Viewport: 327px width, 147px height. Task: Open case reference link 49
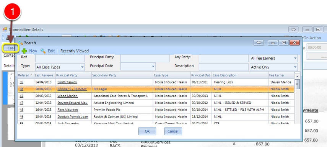click(x=21, y=117)
